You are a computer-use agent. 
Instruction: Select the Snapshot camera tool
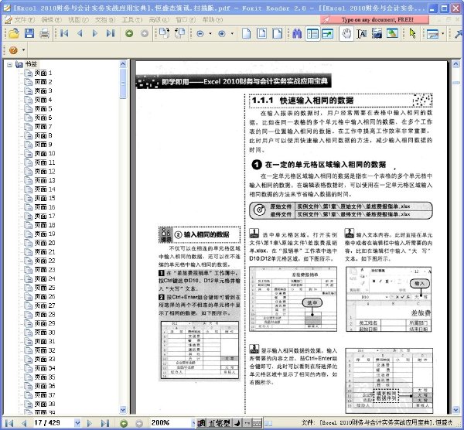(x=377, y=33)
